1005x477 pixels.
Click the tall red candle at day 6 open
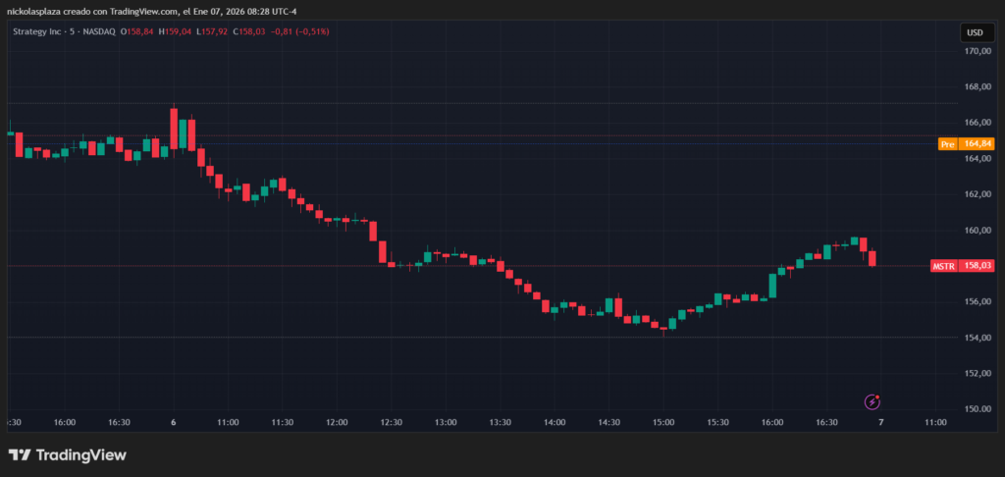point(174,128)
